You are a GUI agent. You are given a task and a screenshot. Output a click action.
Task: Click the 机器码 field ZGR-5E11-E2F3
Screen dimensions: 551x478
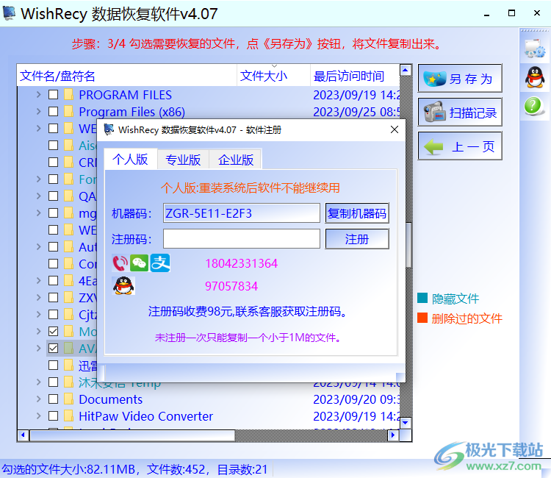(x=242, y=213)
